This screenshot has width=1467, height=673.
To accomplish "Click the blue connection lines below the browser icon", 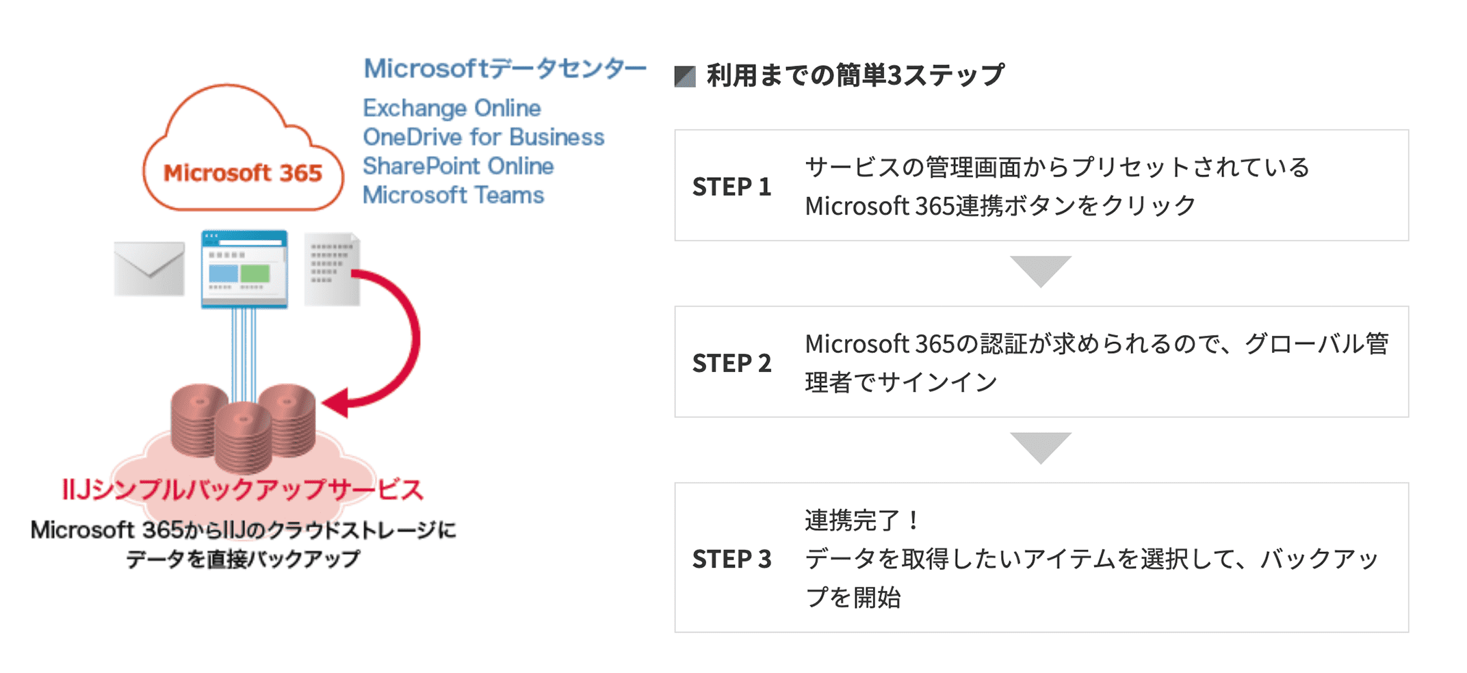I will point(244,352).
